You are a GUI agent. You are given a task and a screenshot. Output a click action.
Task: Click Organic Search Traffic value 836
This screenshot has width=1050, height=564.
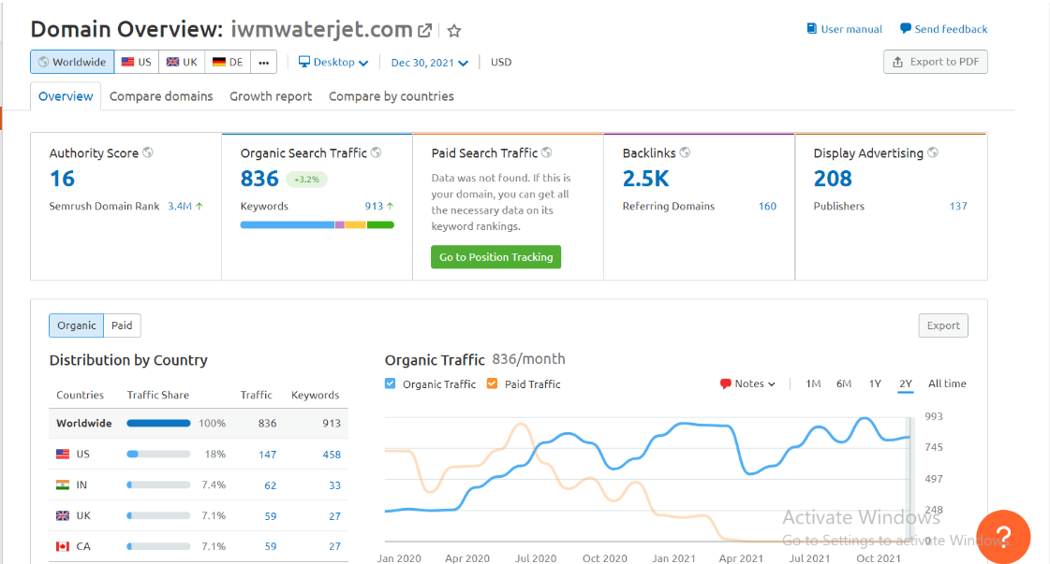[x=259, y=179]
